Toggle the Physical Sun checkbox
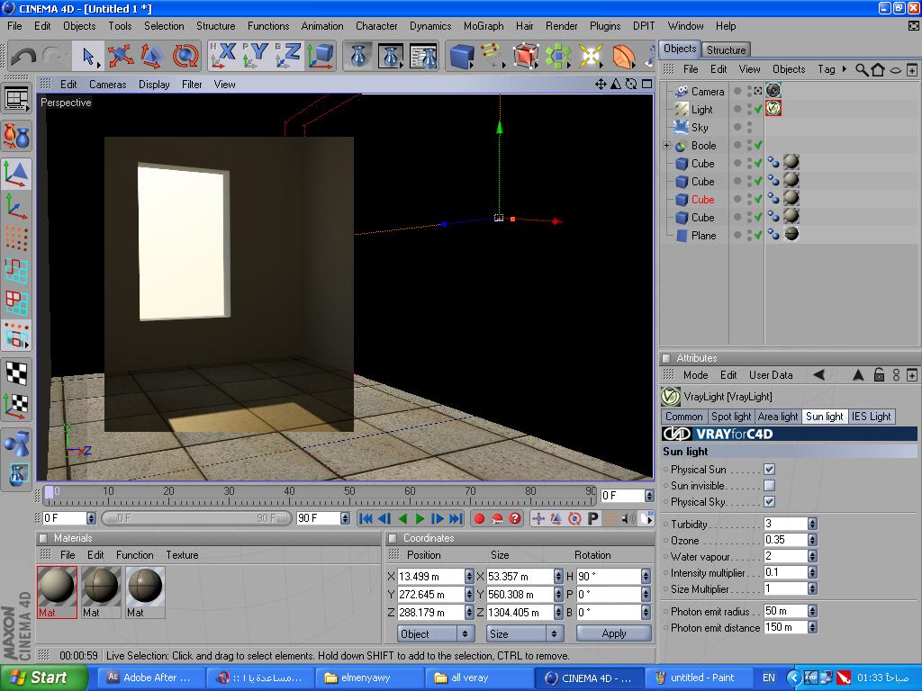 pos(769,470)
